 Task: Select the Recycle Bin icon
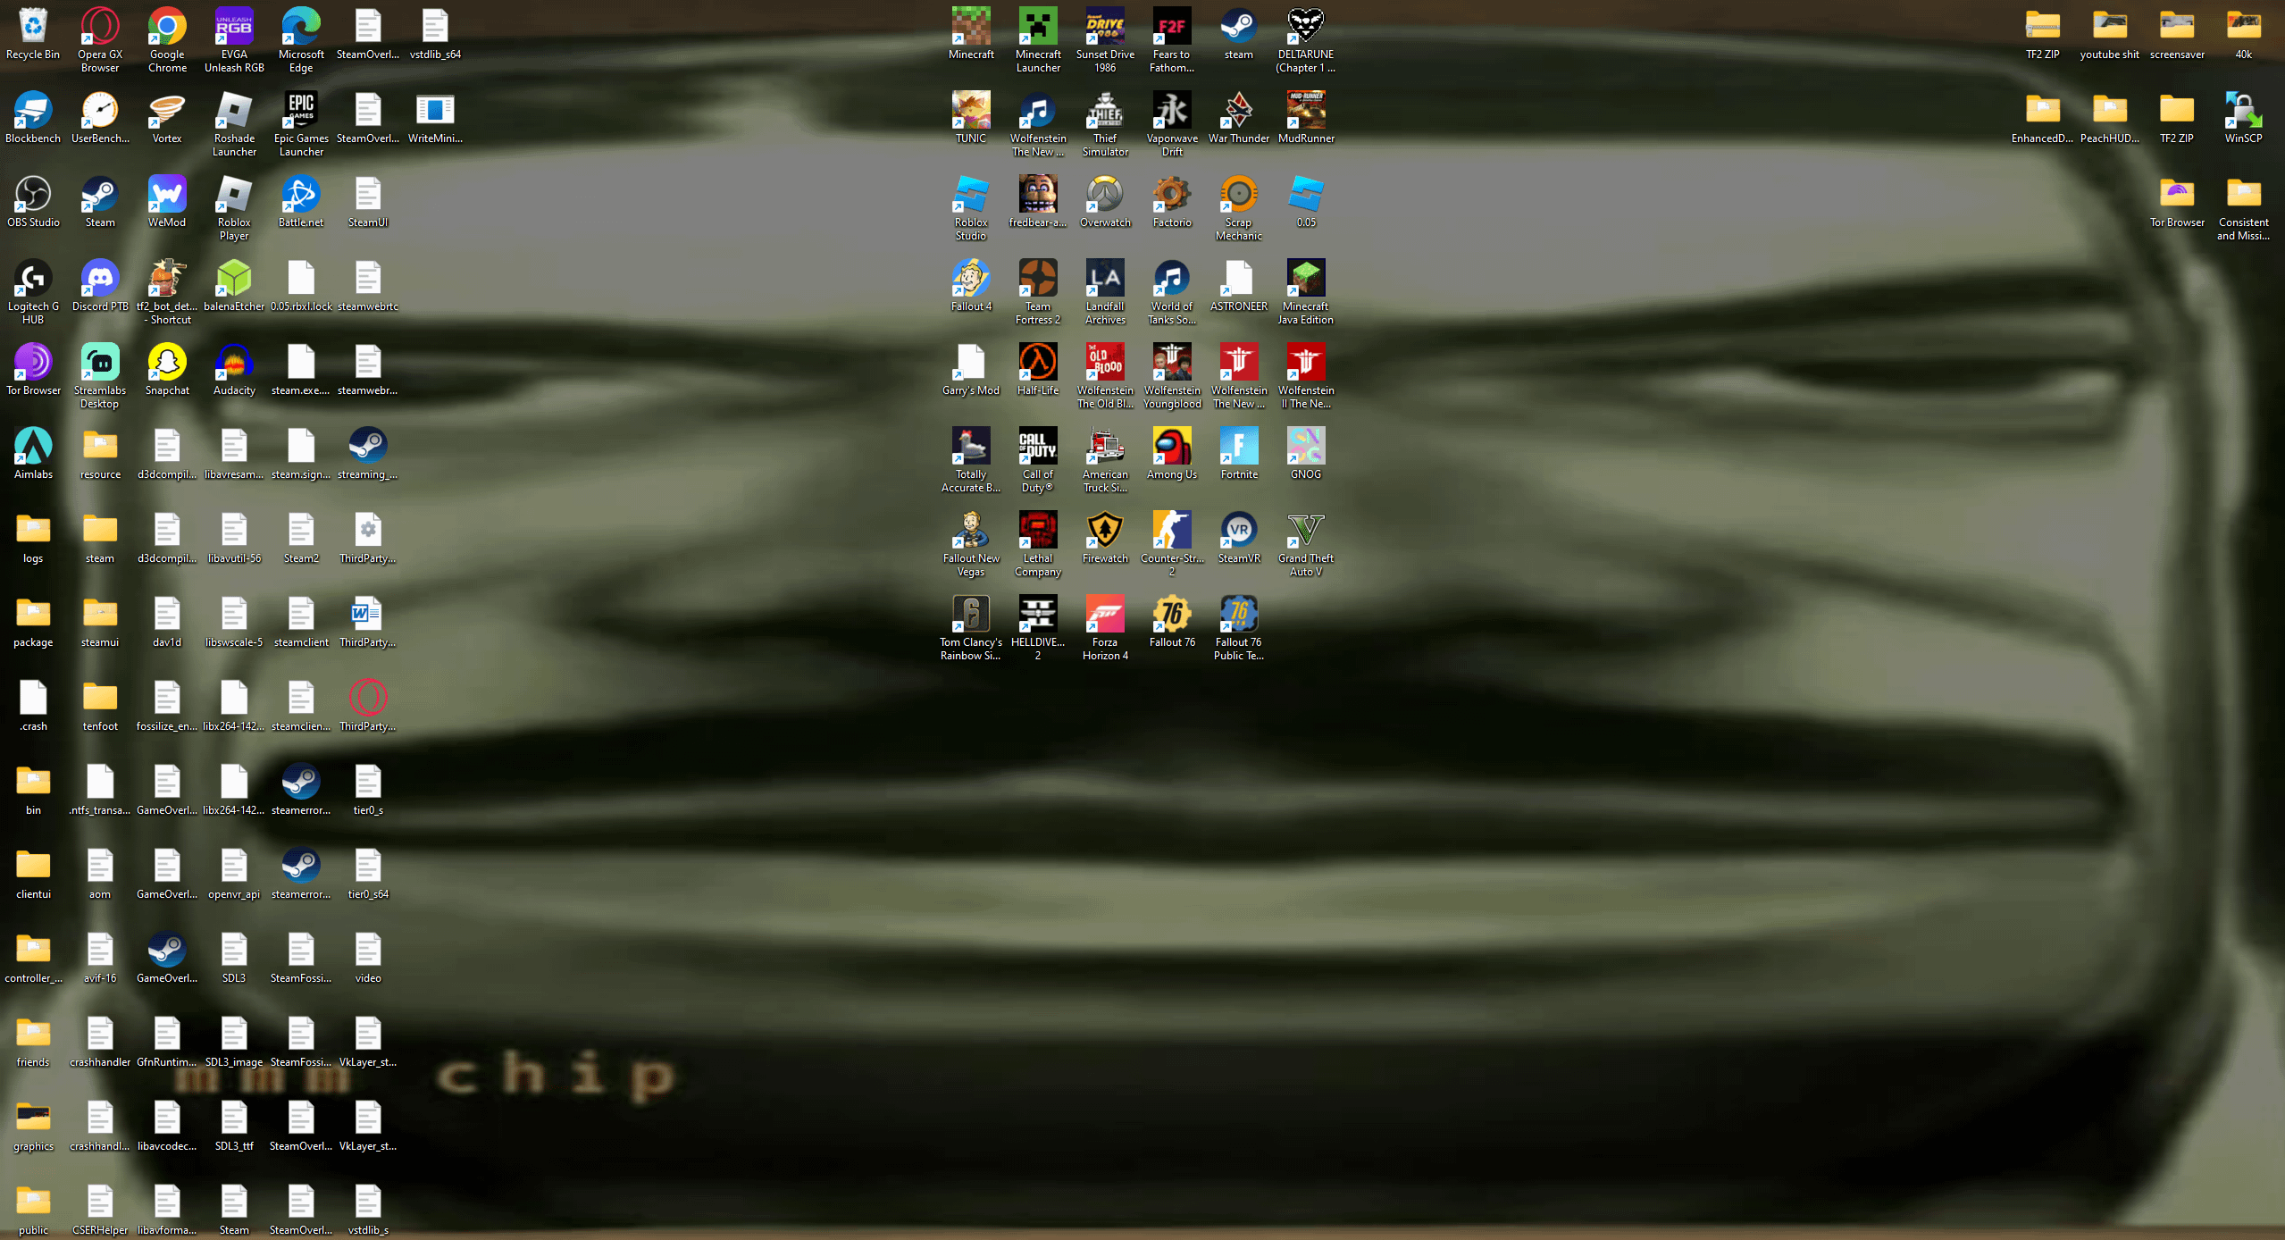(x=33, y=27)
